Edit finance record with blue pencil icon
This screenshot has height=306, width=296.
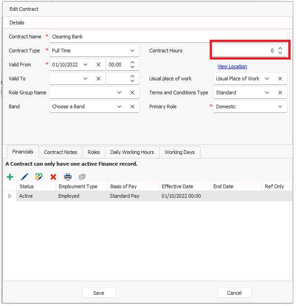click(24, 177)
